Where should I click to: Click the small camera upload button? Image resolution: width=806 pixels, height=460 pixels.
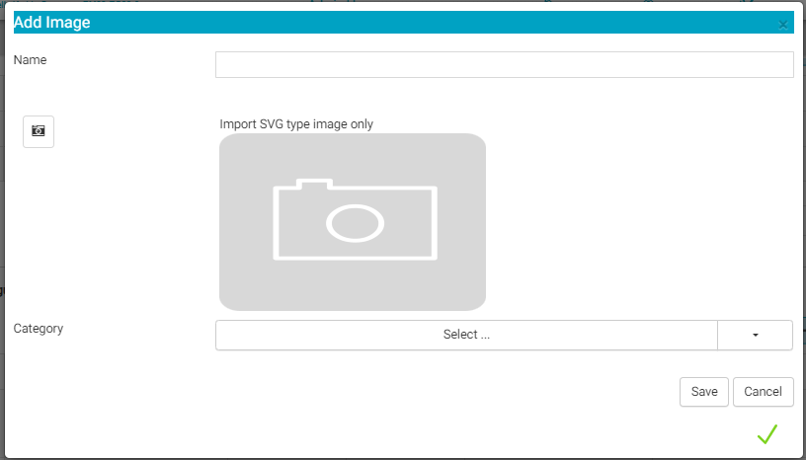39,131
